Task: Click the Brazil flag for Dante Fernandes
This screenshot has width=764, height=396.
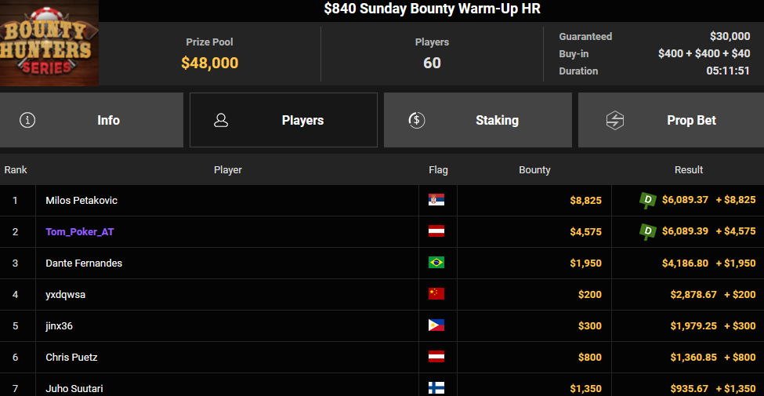Action: pyautogui.click(x=436, y=263)
